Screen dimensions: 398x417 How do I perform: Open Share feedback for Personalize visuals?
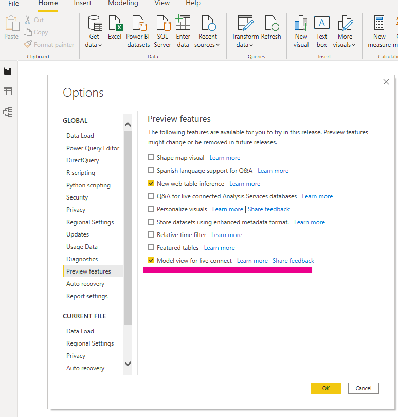(x=269, y=209)
